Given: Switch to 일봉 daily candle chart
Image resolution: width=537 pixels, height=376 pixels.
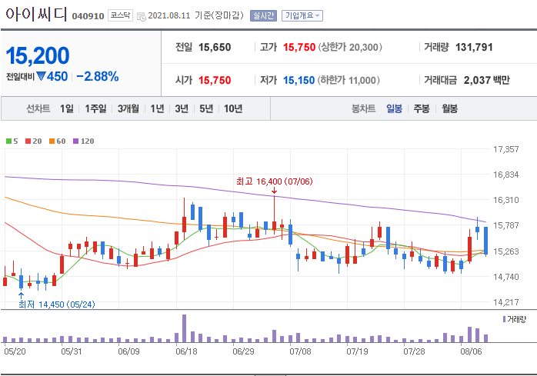Looking at the screenshot, I should [394, 109].
